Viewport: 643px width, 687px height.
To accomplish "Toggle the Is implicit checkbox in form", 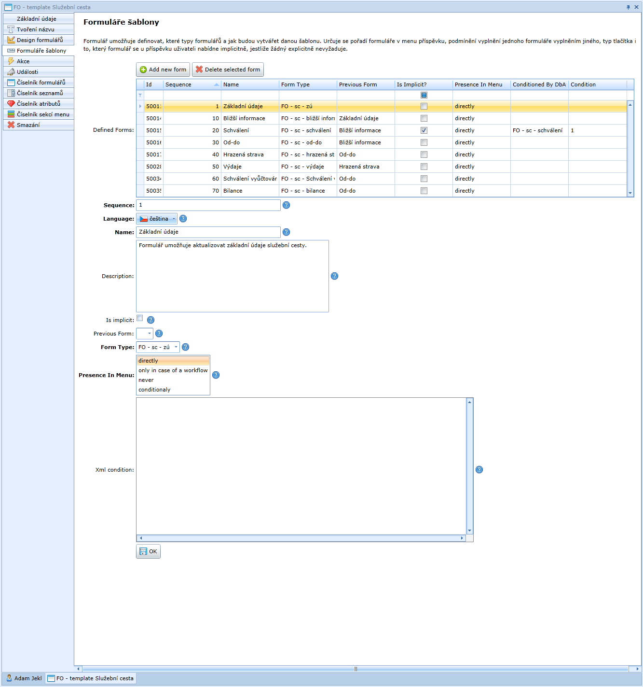I will 140,318.
